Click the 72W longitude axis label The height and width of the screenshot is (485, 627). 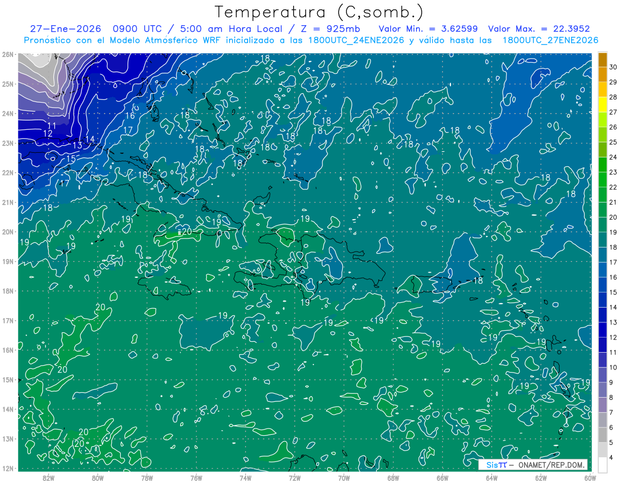point(294,479)
